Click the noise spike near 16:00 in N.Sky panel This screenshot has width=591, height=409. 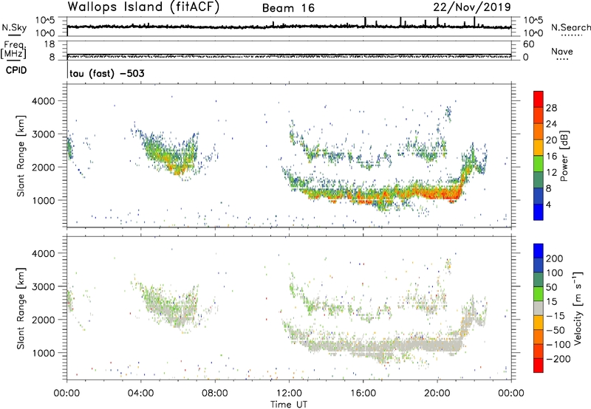[x=365, y=22]
